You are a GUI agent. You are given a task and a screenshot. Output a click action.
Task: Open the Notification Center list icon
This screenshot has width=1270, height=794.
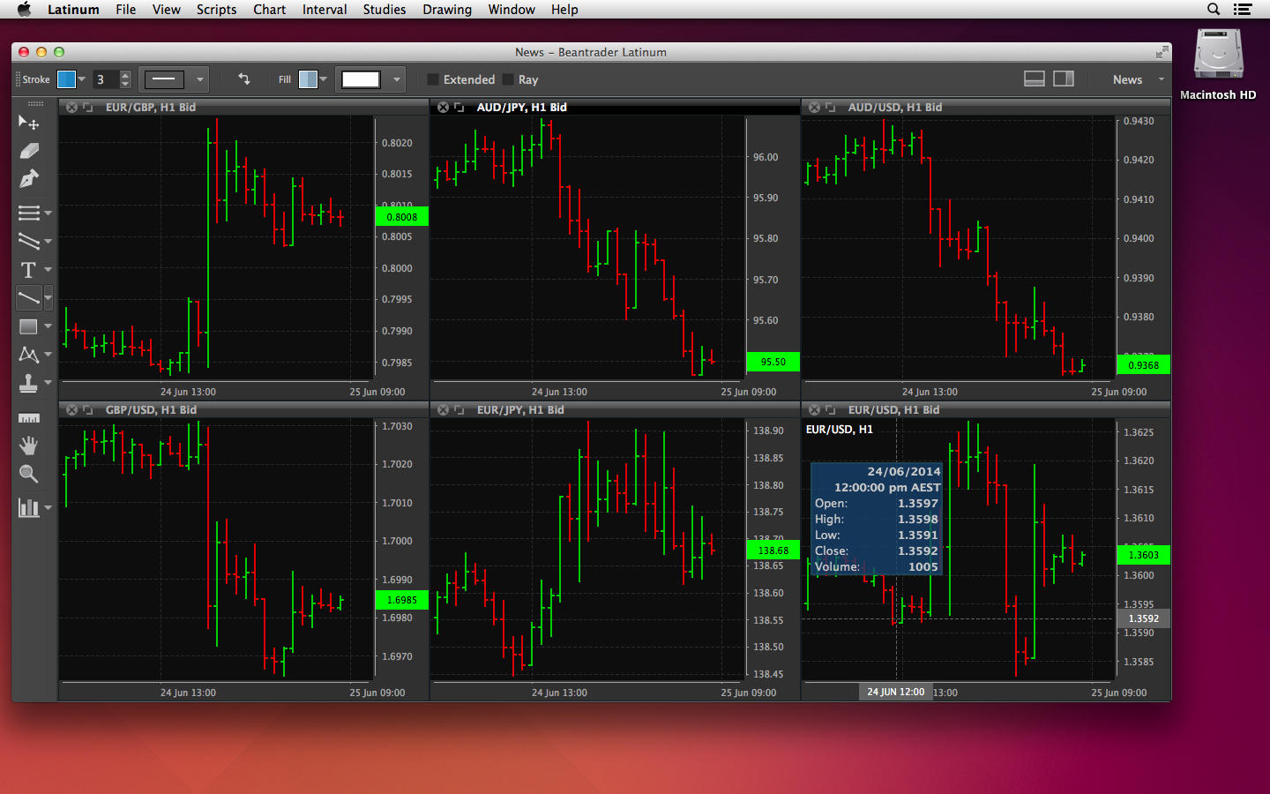1243,10
